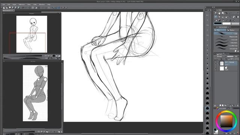The image size is (240, 135).
Task: Open the View menu
Action: click(29, 4)
